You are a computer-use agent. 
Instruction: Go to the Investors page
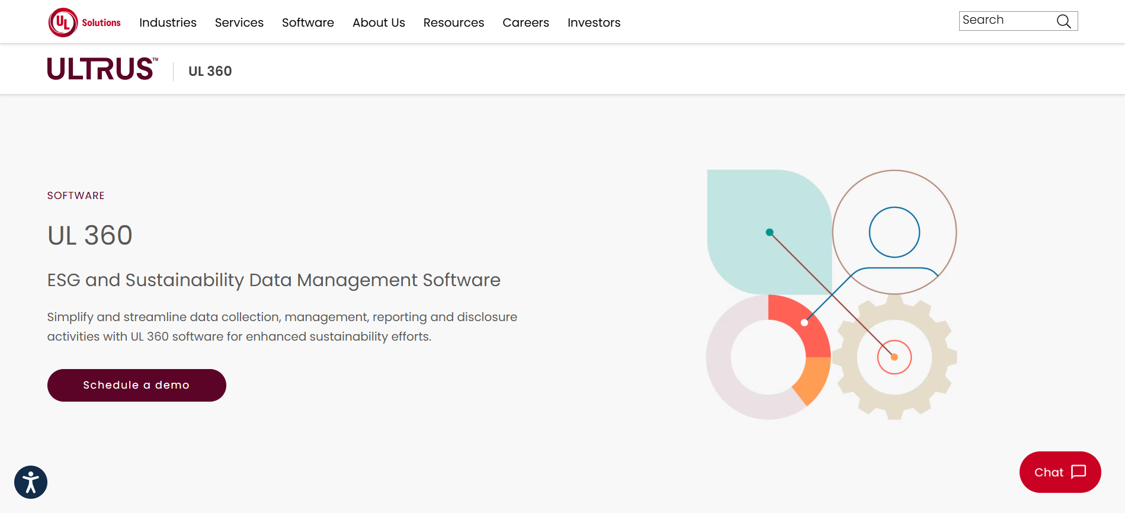594,23
